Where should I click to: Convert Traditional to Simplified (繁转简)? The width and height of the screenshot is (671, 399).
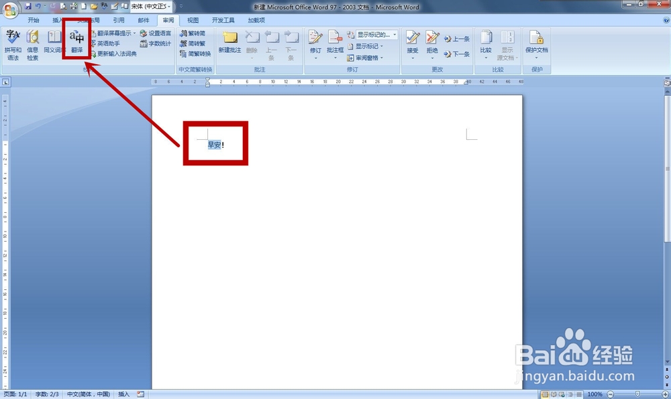[193, 33]
